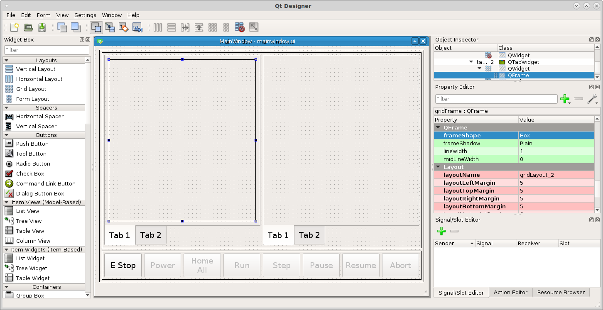Collapse Item Widgets (Item-Based) category
The image size is (603, 310).
click(6, 249)
